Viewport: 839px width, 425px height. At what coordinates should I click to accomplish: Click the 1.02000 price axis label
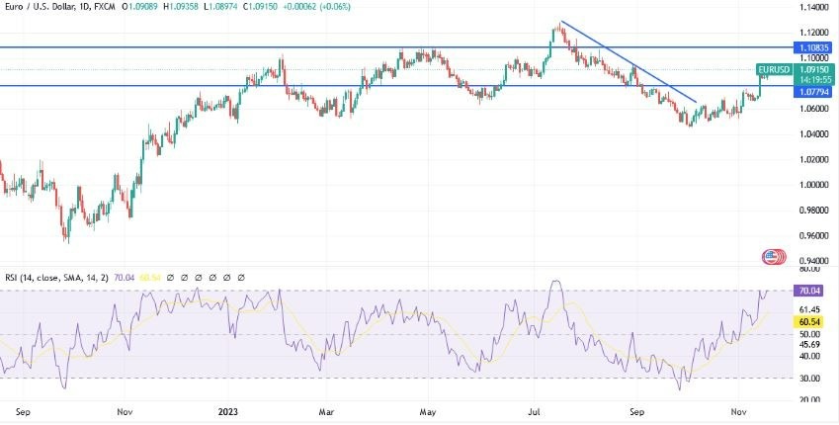click(814, 159)
